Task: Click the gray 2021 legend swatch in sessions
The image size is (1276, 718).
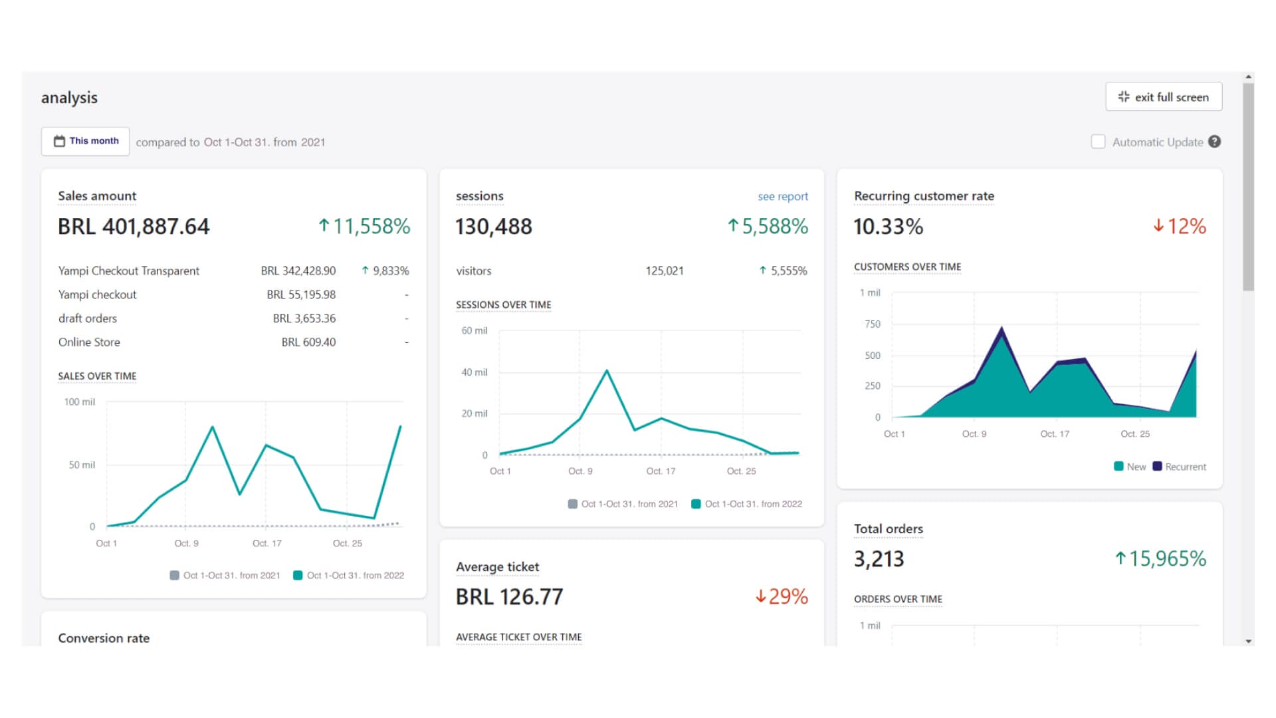Action: pos(572,504)
